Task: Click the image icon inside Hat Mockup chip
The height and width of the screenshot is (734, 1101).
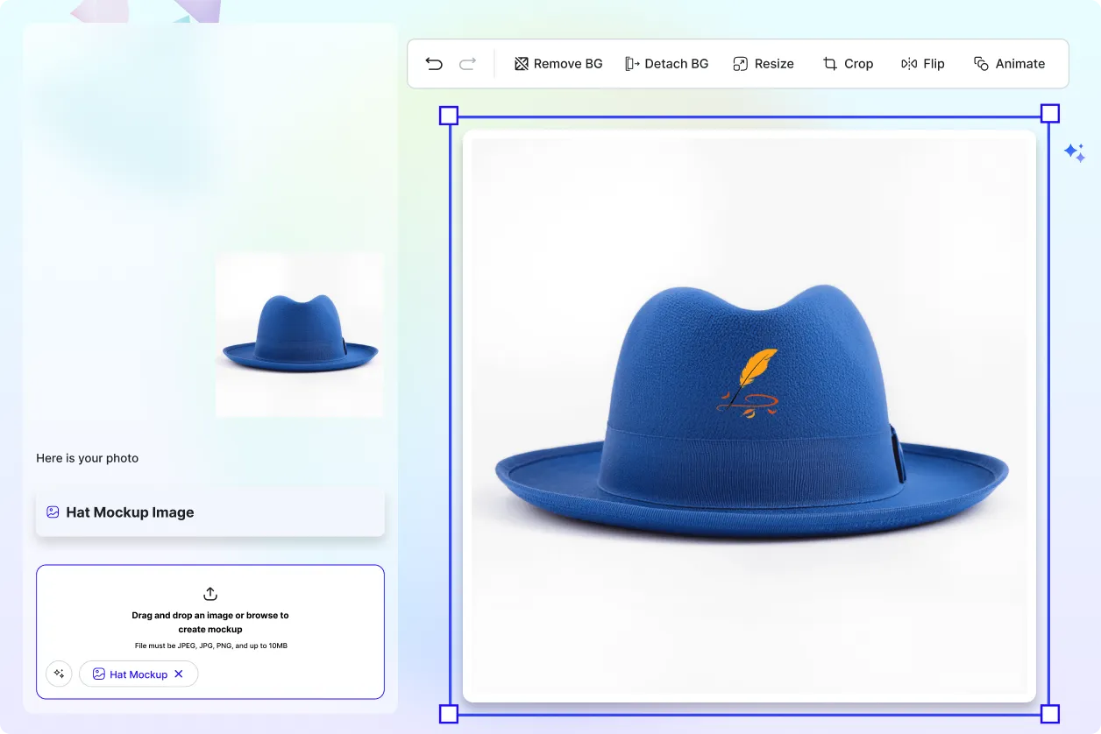Action: [98, 674]
